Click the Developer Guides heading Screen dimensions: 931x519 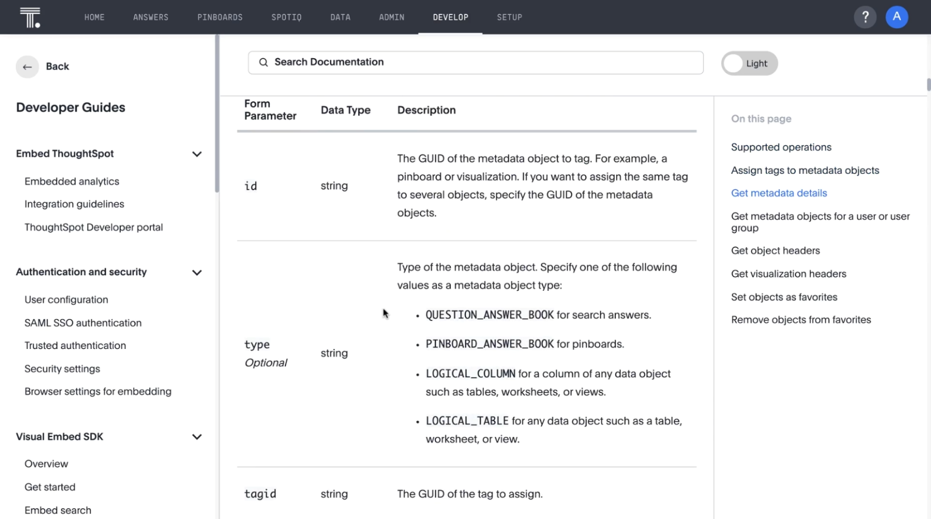pyautogui.click(x=70, y=107)
